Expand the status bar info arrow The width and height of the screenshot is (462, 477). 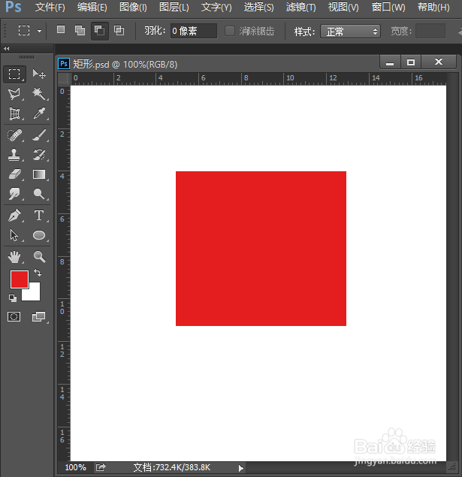pos(241,468)
